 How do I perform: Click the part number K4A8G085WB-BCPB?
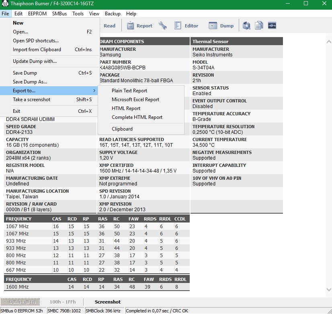(123, 68)
